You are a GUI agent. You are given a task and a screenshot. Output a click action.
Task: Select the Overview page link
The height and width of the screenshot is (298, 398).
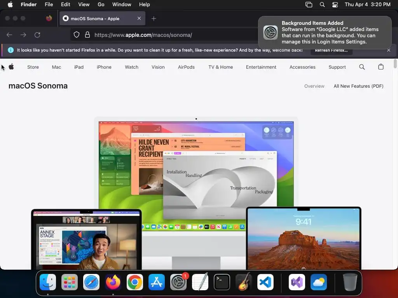click(x=314, y=86)
